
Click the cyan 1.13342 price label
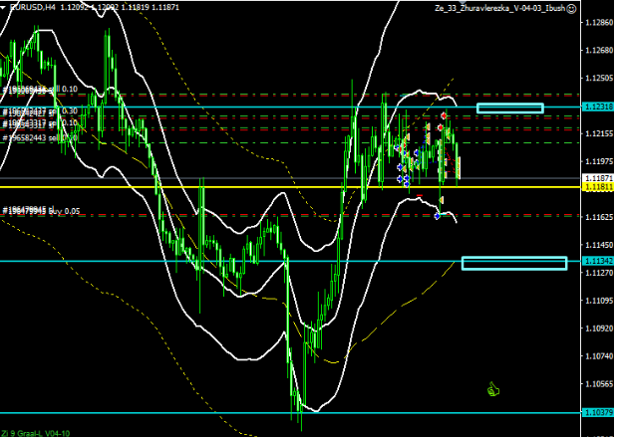point(597,261)
